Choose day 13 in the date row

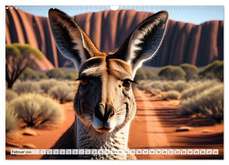pyautogui.click(x=120, y=152)
